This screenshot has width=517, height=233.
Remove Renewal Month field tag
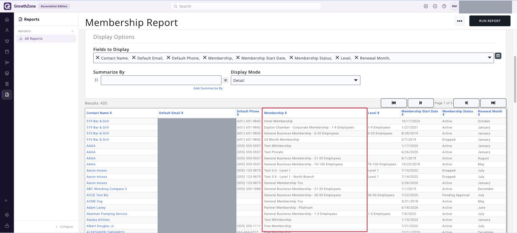pos(356,58)
